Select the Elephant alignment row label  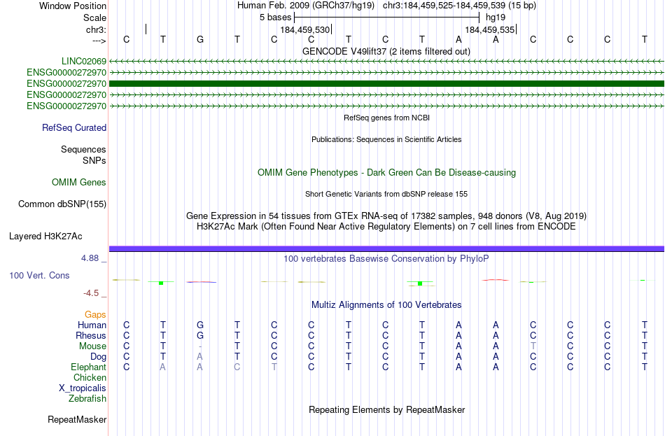88,367
